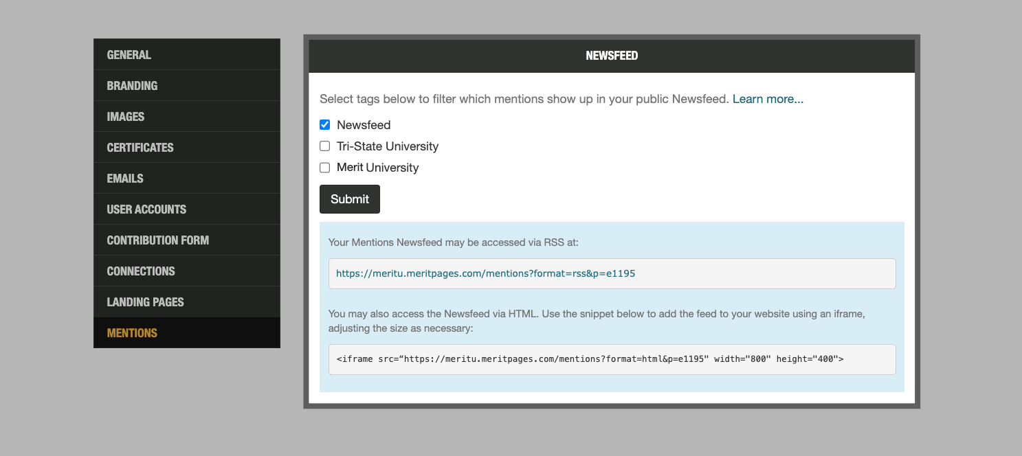Open the Mentions RSS feed URL
1022x456 pixels.
486,273
